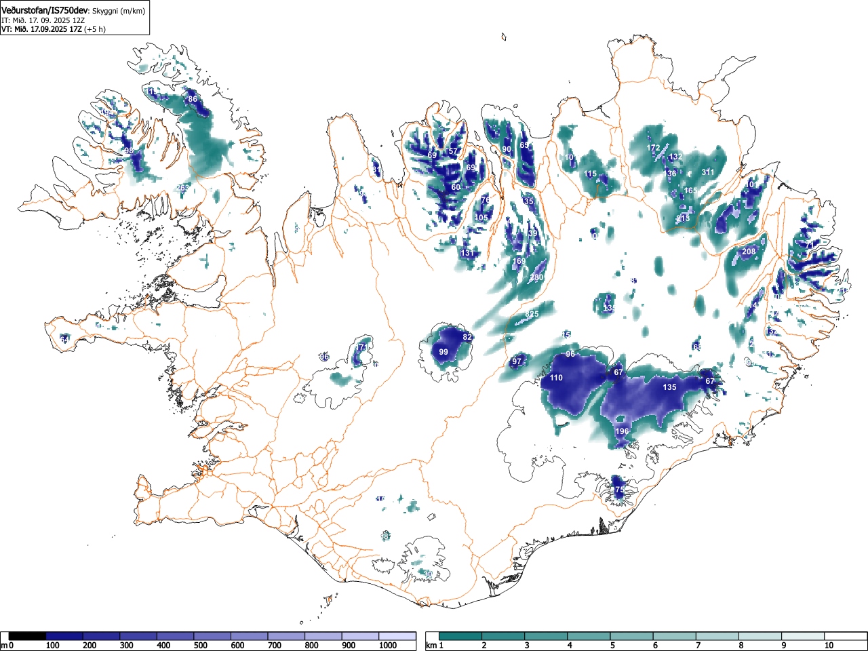Click the 200 tick label in meter legend

point(89,646)
